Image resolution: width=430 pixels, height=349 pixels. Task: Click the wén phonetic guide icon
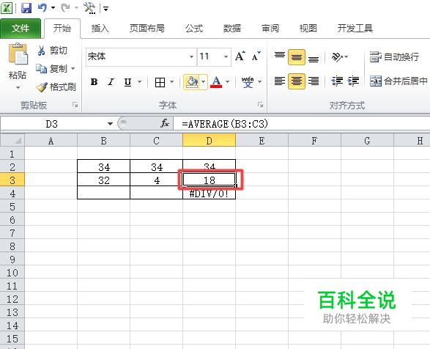point(248,82)
